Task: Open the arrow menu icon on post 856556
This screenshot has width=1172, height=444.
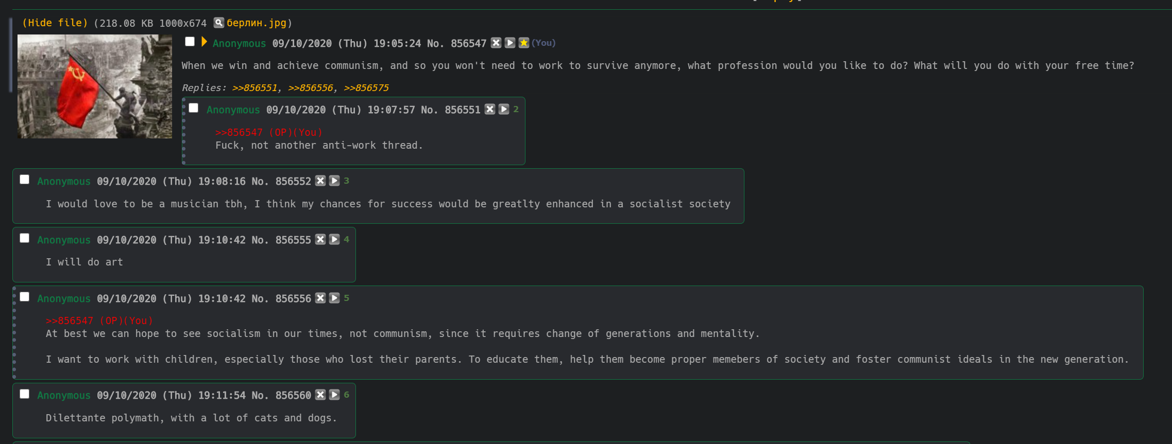Action: (x=334, y=298)
